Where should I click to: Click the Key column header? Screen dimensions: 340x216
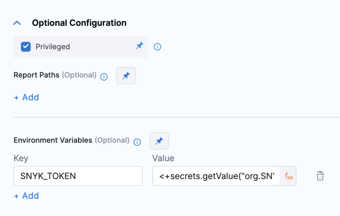[x=21, y=158]
